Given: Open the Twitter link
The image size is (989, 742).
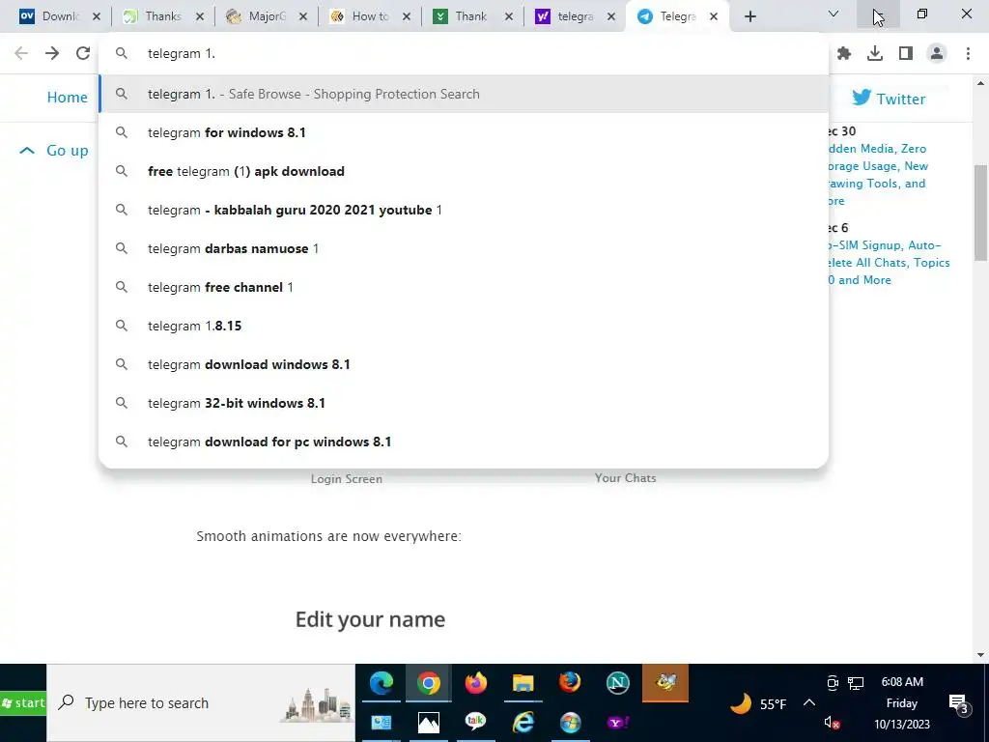Looking at the screenshot, I should (x=889, y=99).
